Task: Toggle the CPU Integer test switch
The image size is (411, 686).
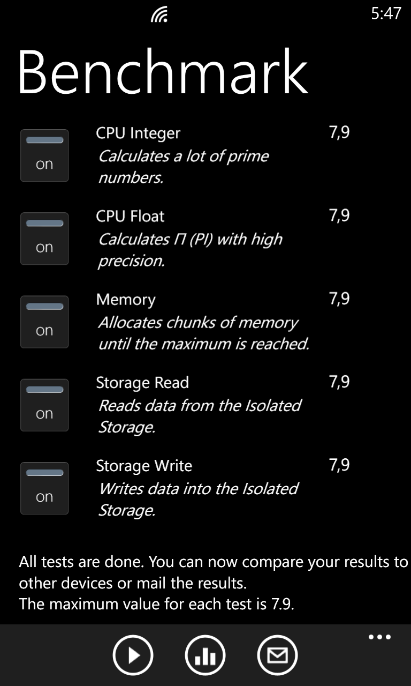Action: [x=44, y=155]
